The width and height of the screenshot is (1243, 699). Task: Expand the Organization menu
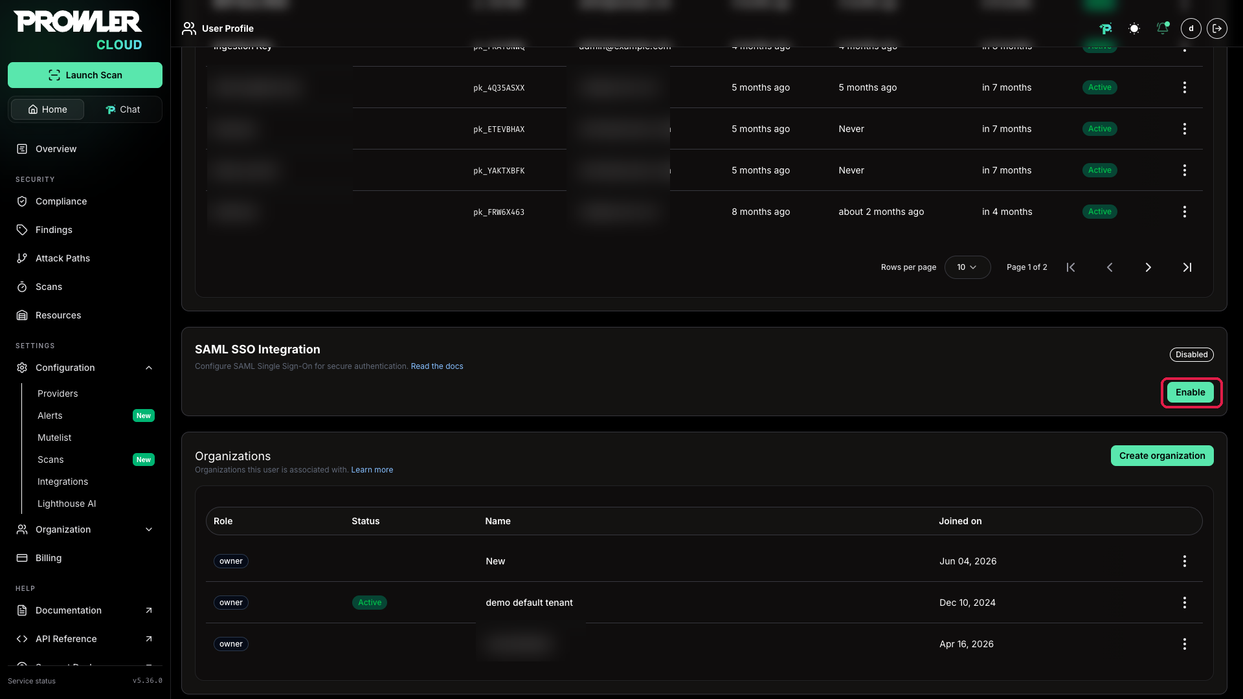85,529
